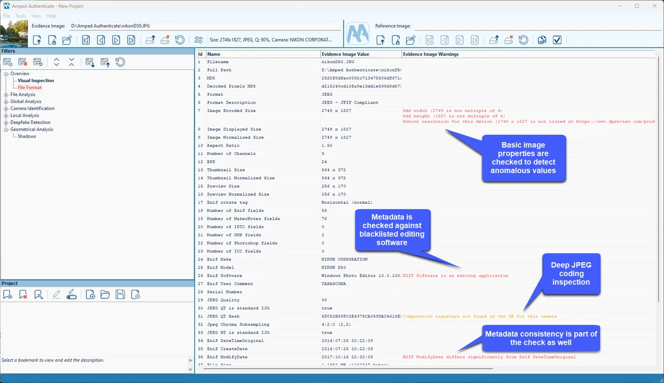Click the image compare icon in Reference toolbar
This screenshot has height=383, width=664.
pyautogui.click(x=542, y=40)
